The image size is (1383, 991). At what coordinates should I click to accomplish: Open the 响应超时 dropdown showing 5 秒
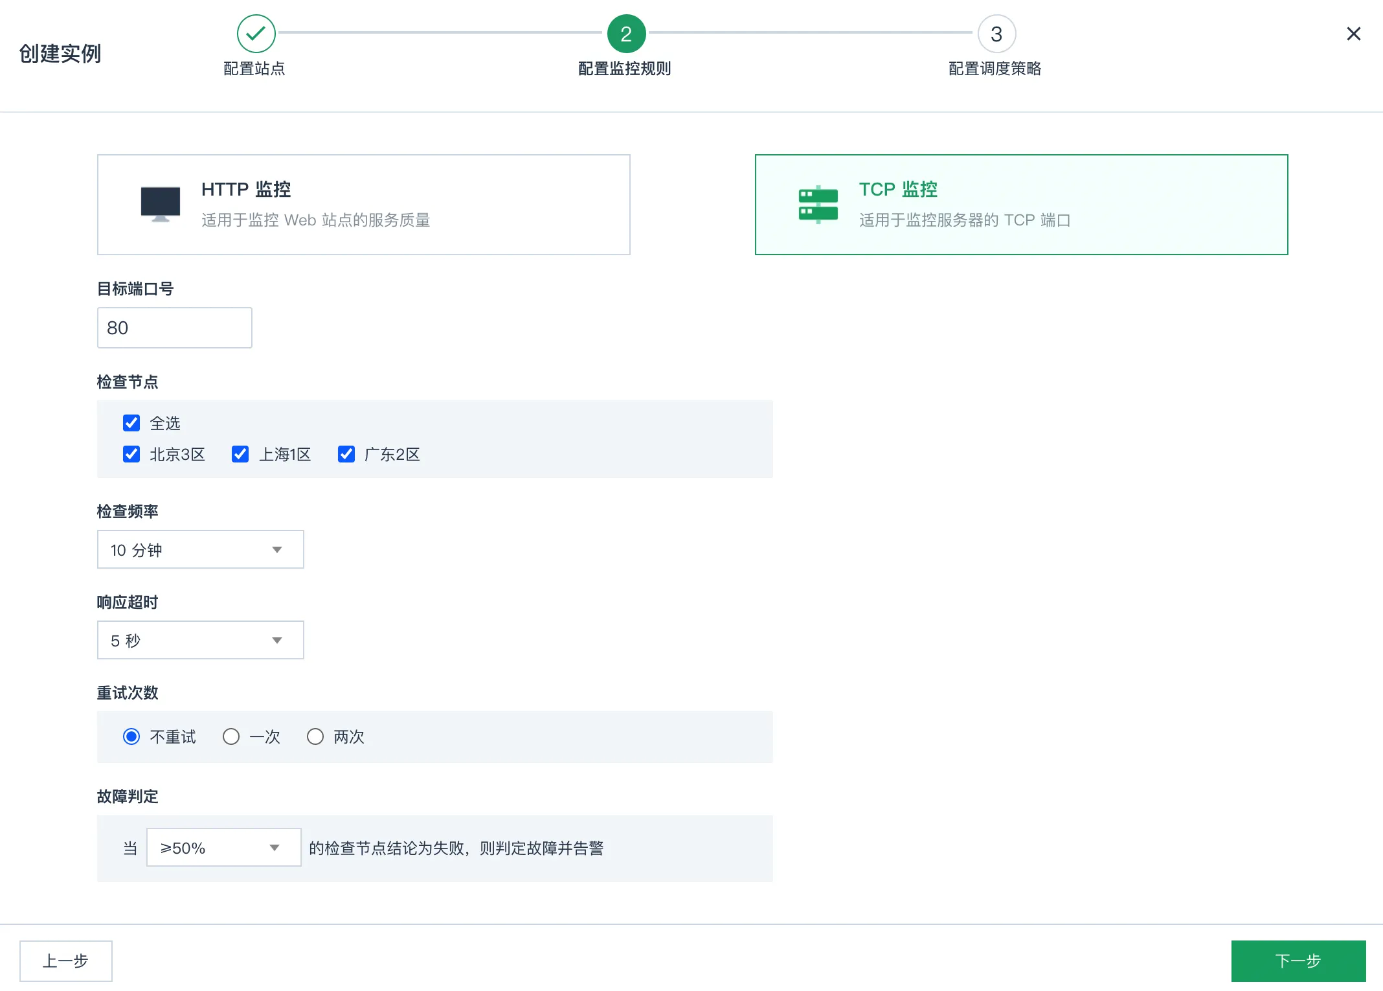(x=201, y=640)
